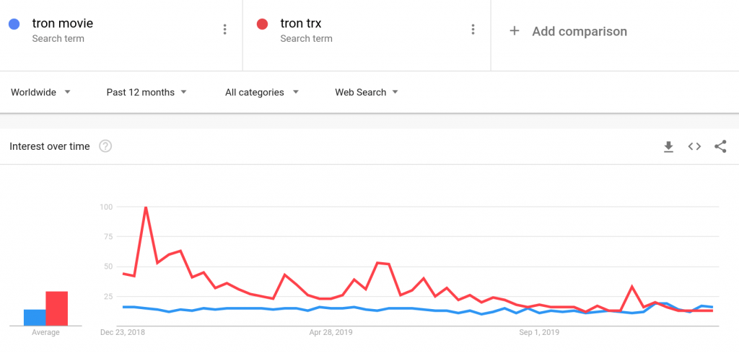This screenshot has height=353, width=739.
Task: Expand the Worldwide region dropdown
Action: pos(41,92)
